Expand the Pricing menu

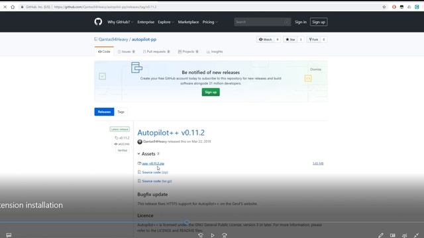tap(210, 22)
